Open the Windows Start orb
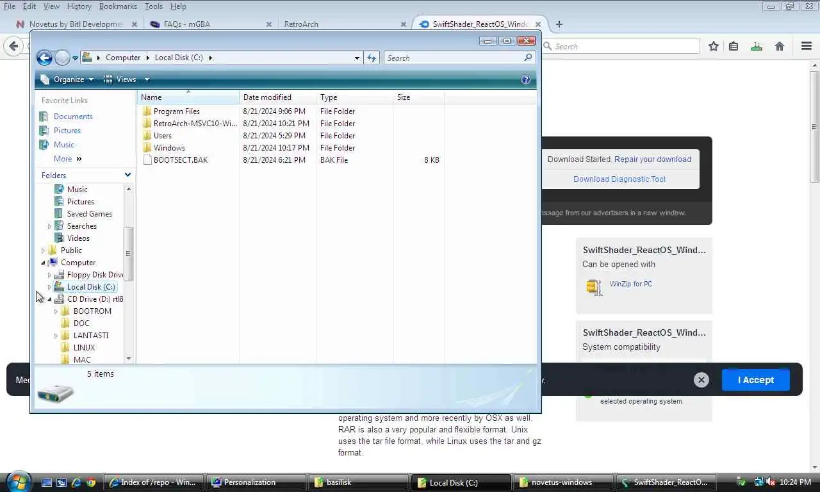820x492 pixels. pos(17,482)
